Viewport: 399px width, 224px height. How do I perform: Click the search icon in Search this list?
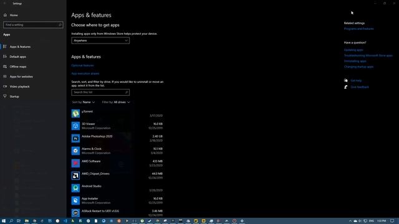127,93
